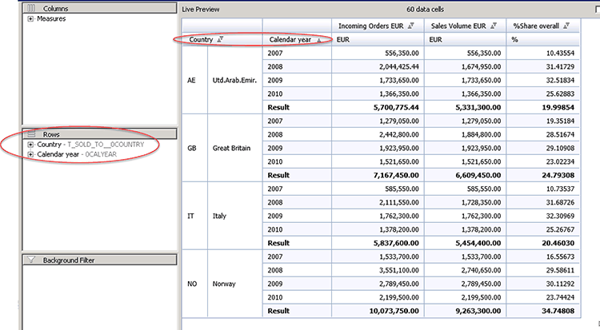Click the Columns panel grid icon
The height and width of the screenshot is (330, 600).
(32, 8)
